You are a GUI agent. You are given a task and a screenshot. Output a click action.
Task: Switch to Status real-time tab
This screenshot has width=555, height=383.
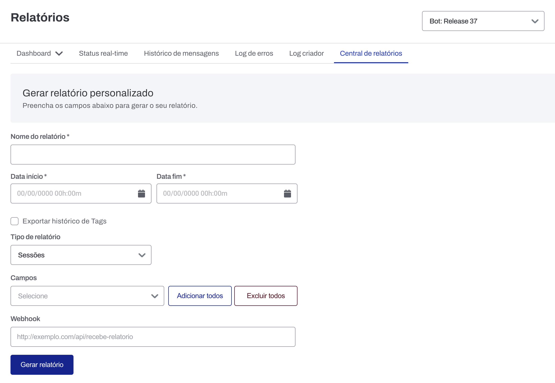pos(103,53)
